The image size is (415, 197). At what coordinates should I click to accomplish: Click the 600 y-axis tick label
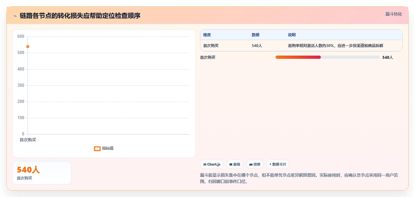point(21,37)
